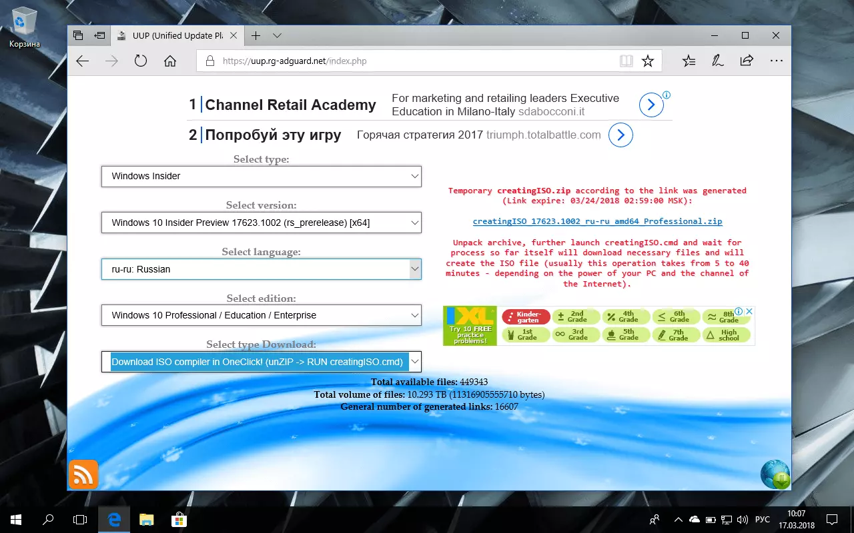
Task: Download the creatingISO 17623.1002 zip link
Action: click(597, 221)
